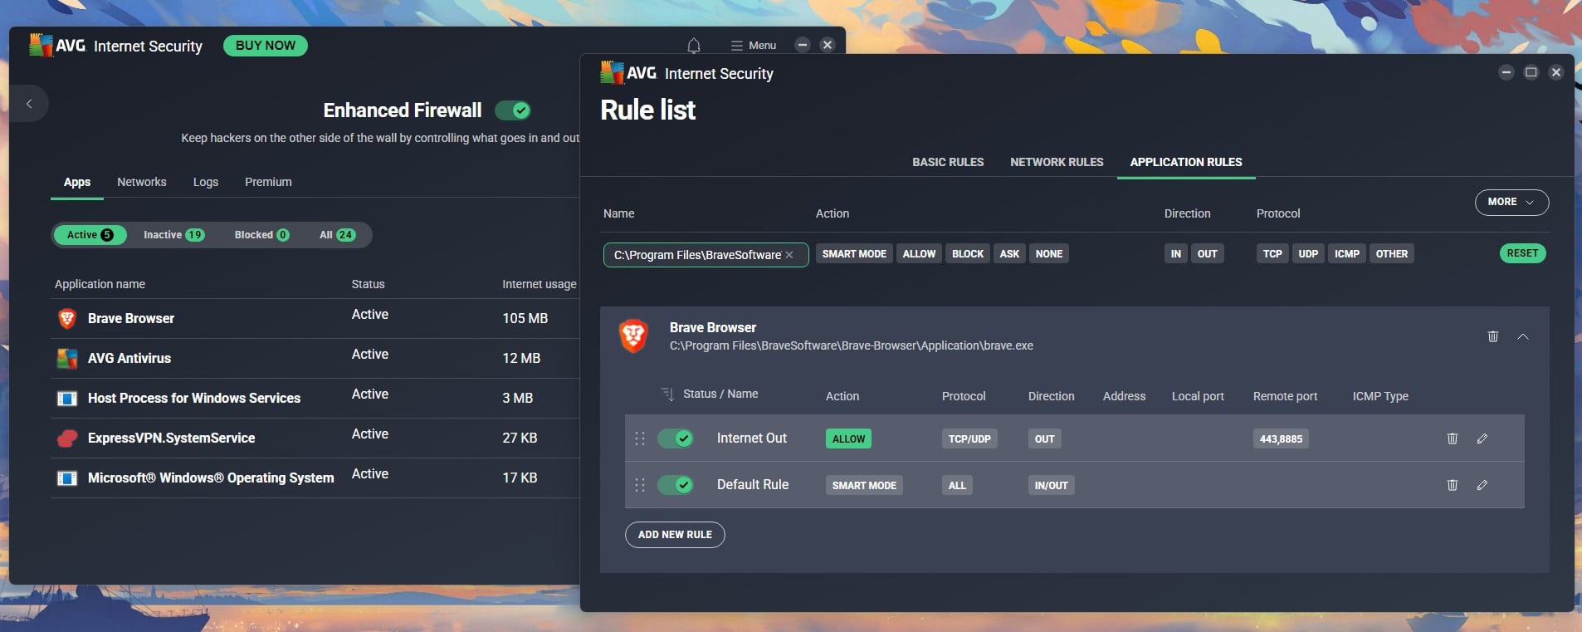This screenshot has width=1582, height=632.
Task: Switch to the NETWORK RULES tab
Action: [1057, 162]
